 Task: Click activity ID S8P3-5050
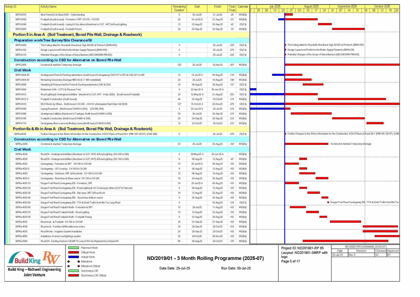(21, 29)
